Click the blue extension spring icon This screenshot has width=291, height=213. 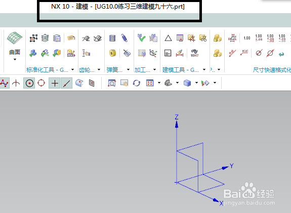[124, 38]
